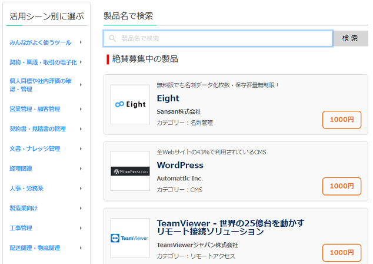373x264 pixels.
Task: Expand 製造業向け category arrow
Action: [81, 208]
